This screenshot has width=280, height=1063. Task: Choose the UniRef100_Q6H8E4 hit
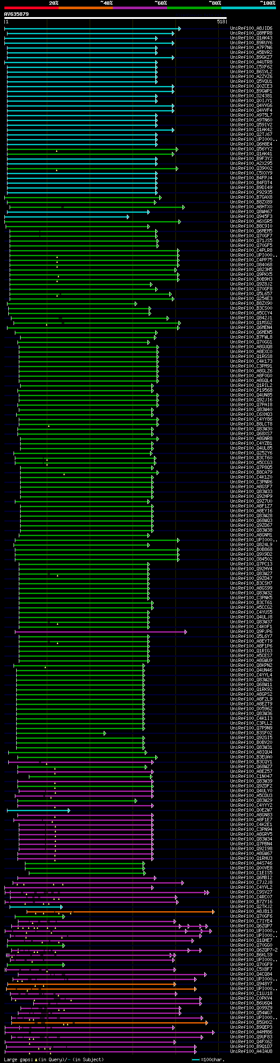click(251, 144)
